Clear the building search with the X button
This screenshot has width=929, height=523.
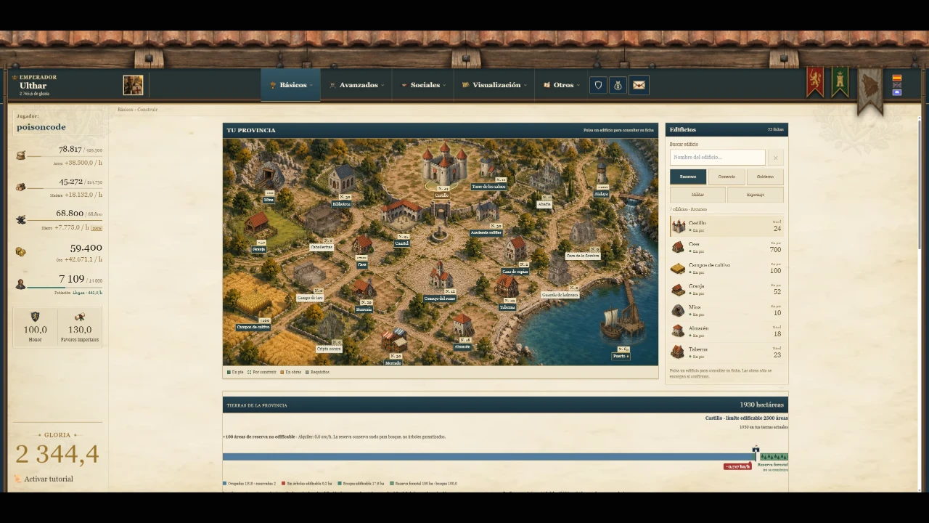[775, 158]
